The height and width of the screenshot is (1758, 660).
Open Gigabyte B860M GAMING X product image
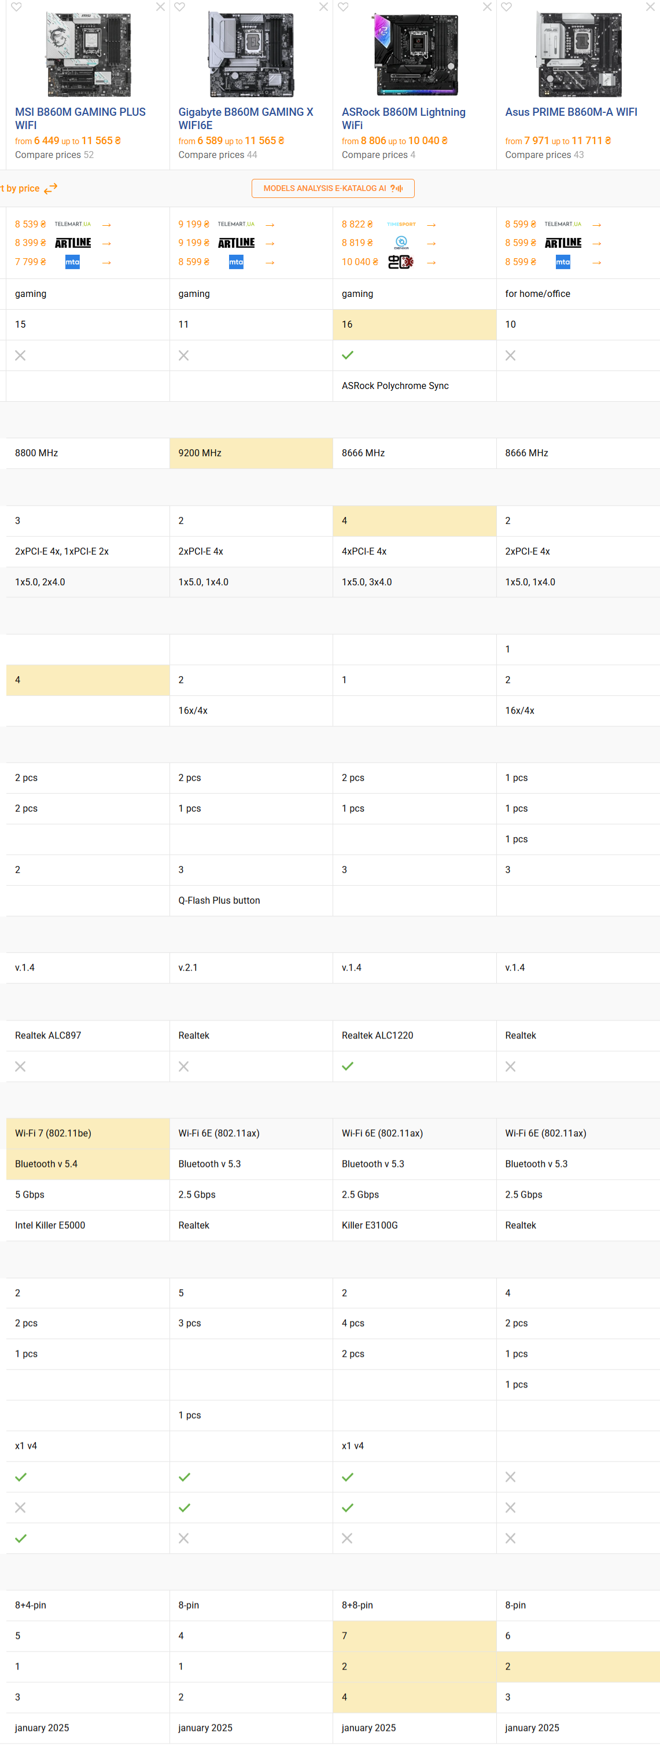pos(252,54)
